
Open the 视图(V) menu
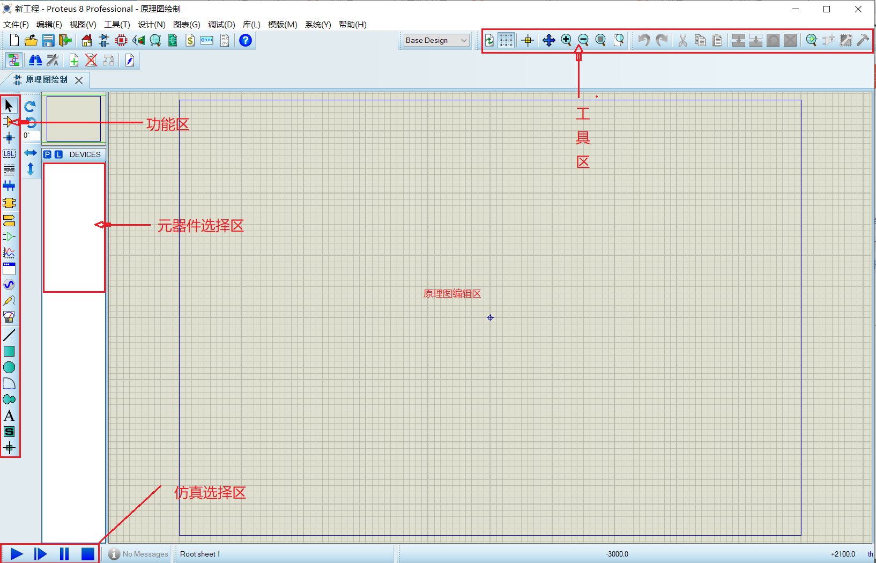click(83, 24)
